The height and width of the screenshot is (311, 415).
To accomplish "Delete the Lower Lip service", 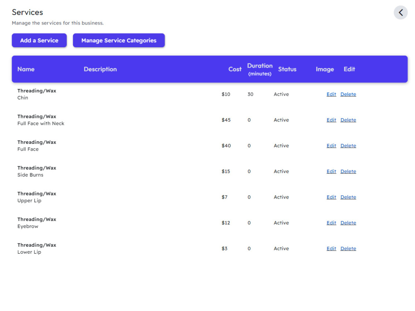I will tap(348, 248).
